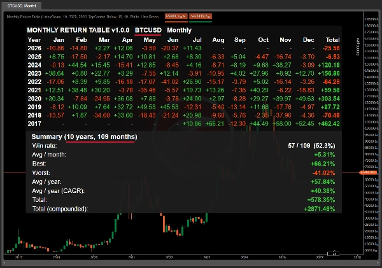Click the Dec column header

[308, 40]
